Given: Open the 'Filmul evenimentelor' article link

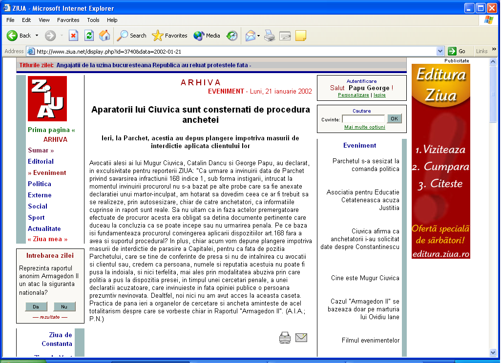Looking at the screenshot, I should pos(371,340).
